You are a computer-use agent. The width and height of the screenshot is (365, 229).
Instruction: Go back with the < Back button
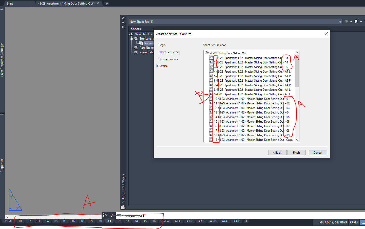point(277,152)
